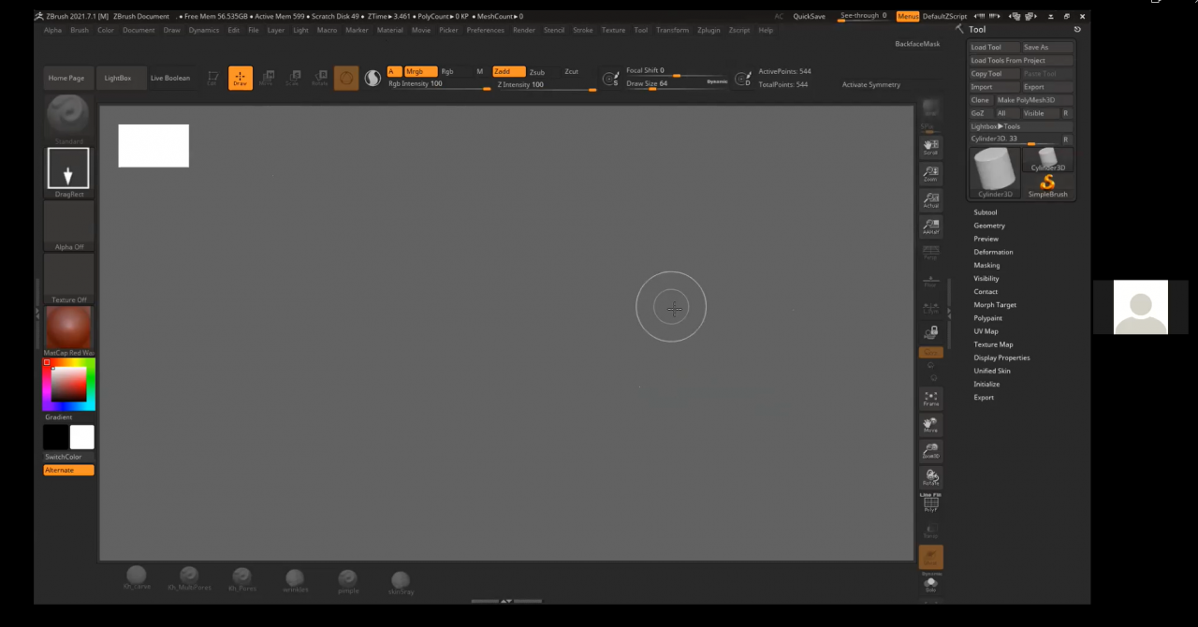Click the Load Tool button
The width and height of the screenshot is (1198, 627).
pos(994,47)
